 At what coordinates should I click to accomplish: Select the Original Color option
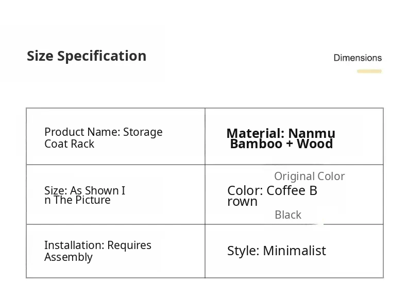(x=309, y=176)
